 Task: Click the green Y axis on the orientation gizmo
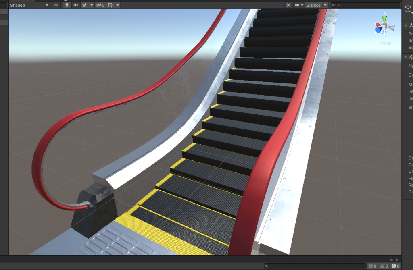(x=383, y=18)
